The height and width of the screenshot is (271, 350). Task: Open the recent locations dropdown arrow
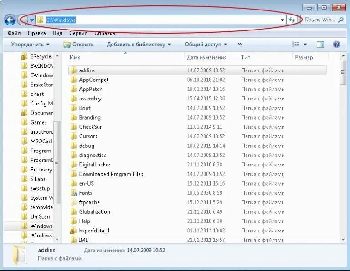pyautogui.click(x=32, y=20)
